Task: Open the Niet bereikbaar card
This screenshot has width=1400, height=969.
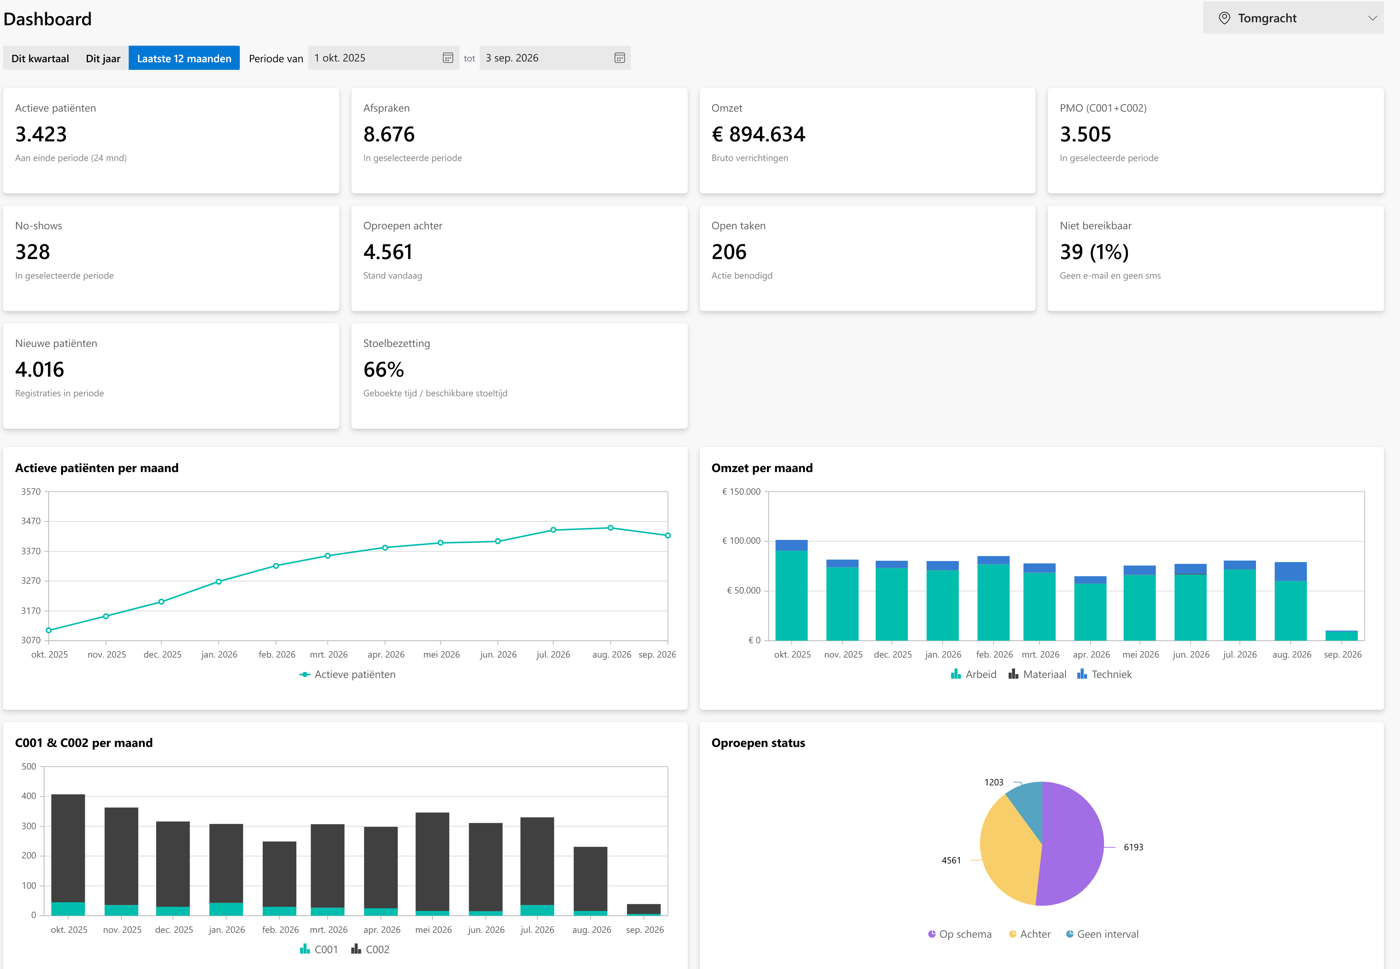Action: [x=1216, y=259]
